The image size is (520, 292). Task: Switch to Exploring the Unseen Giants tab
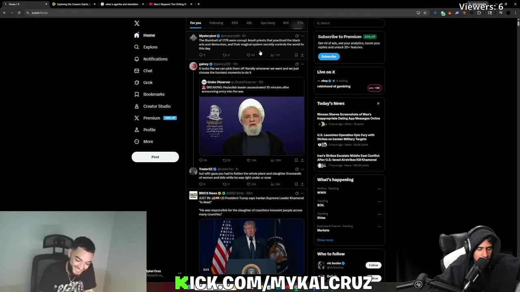(74, 4)
